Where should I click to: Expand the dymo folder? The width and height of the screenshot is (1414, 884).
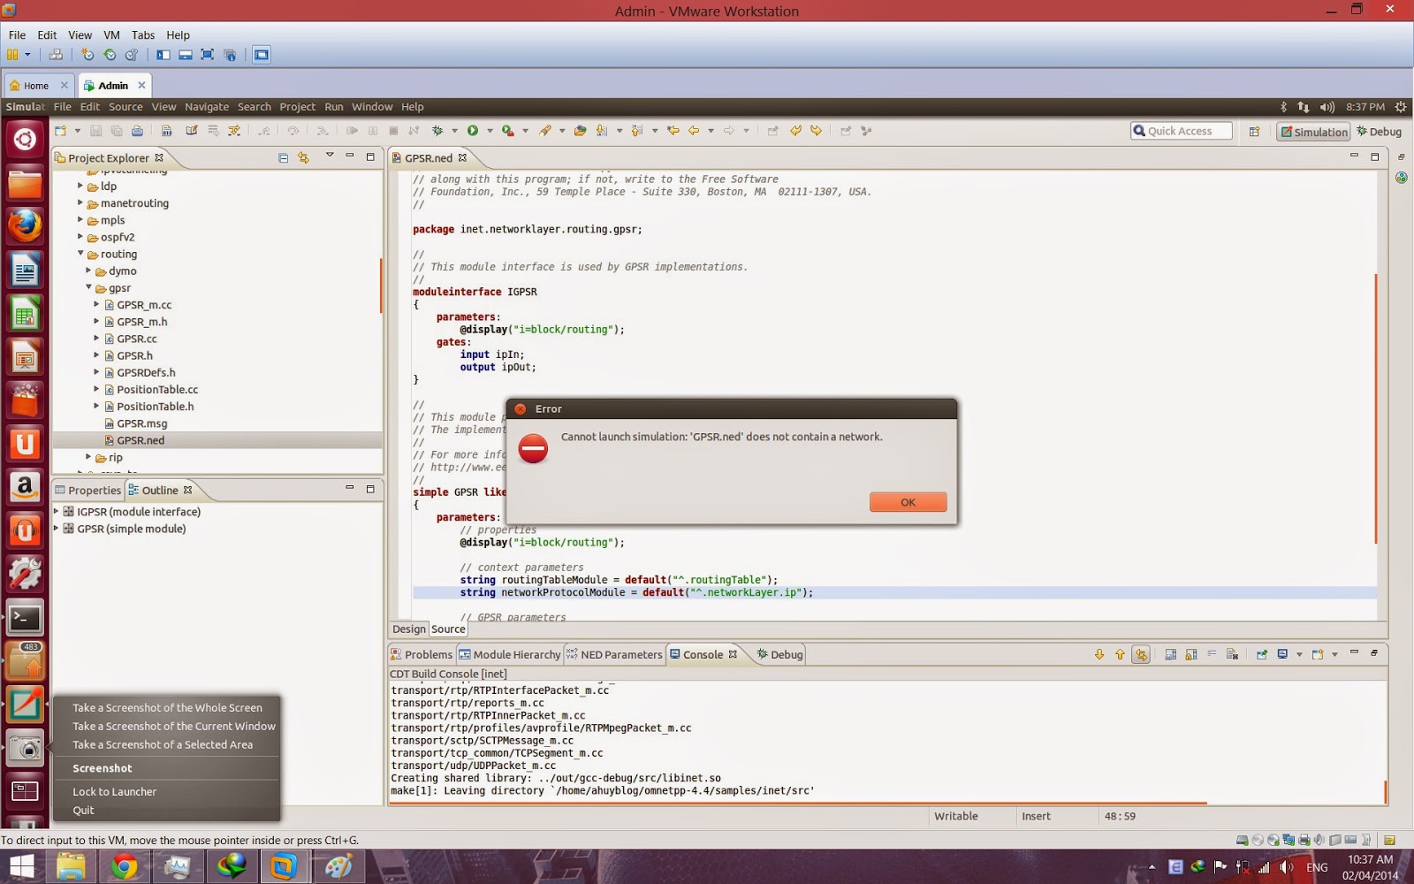point(88,271)
